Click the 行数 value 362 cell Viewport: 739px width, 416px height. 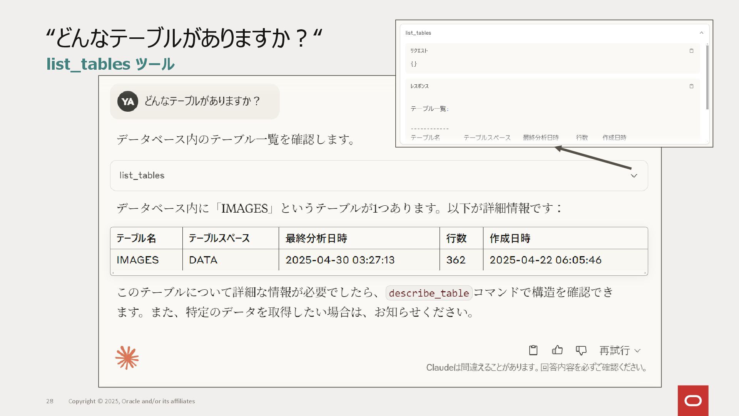[x=456, y=260]
